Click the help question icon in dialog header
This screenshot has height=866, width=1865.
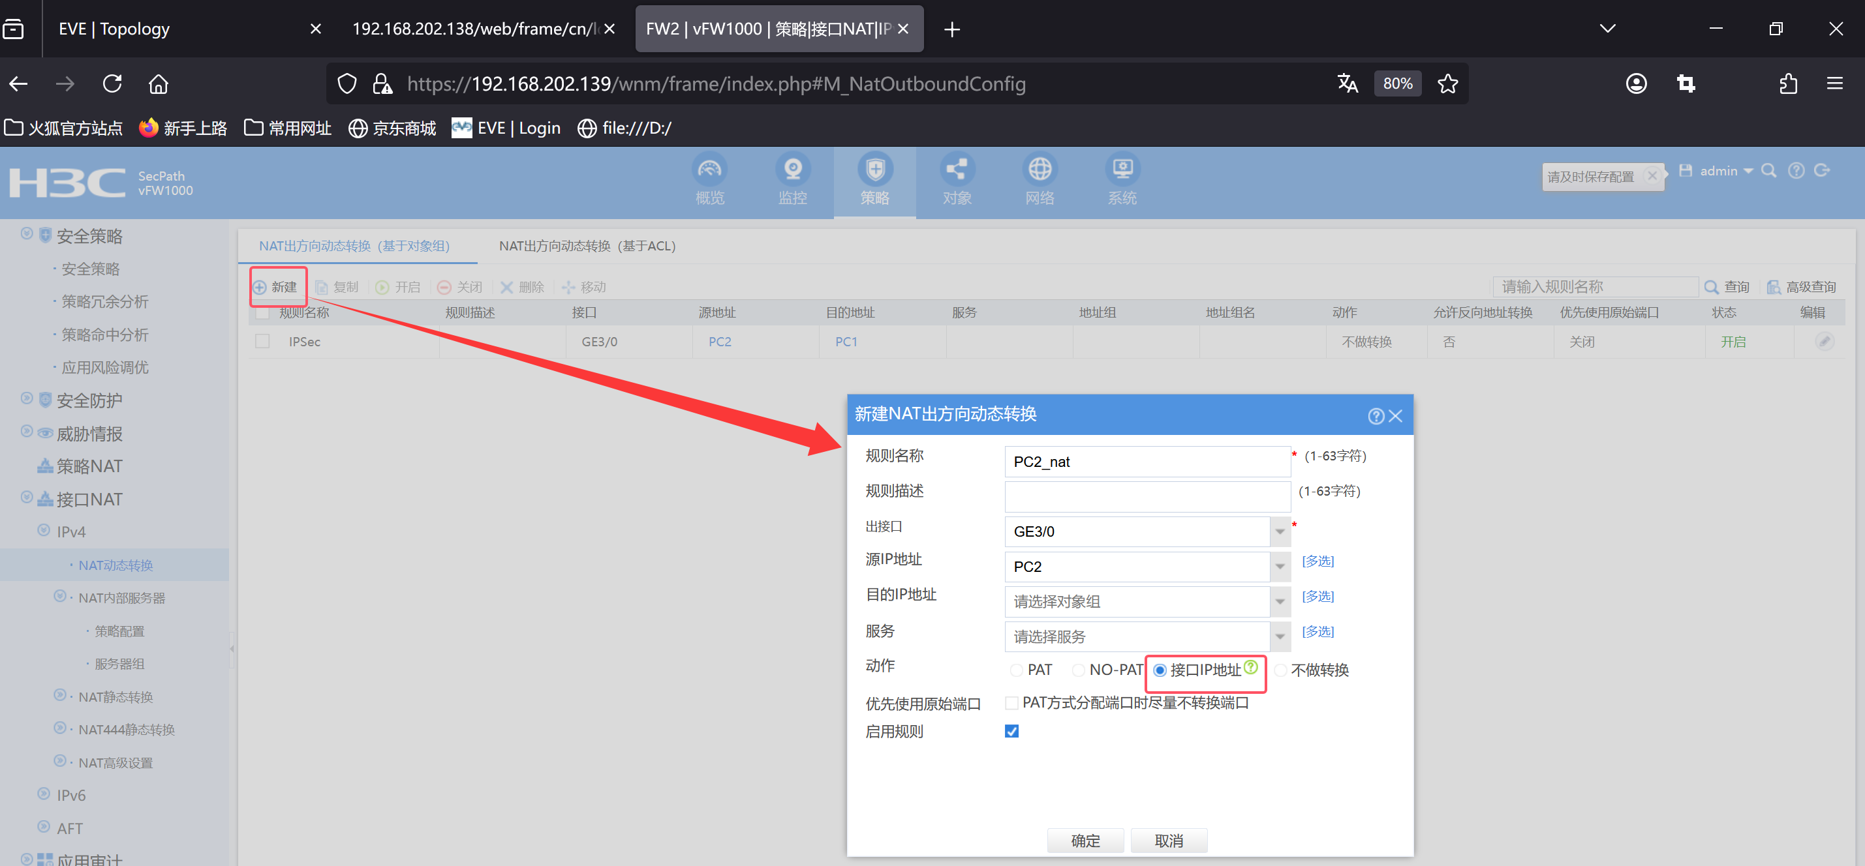1375,416
